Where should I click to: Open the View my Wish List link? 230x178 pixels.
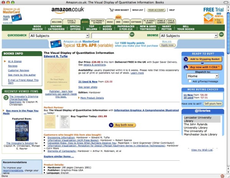pyautogui.click(x=202, y=150)
